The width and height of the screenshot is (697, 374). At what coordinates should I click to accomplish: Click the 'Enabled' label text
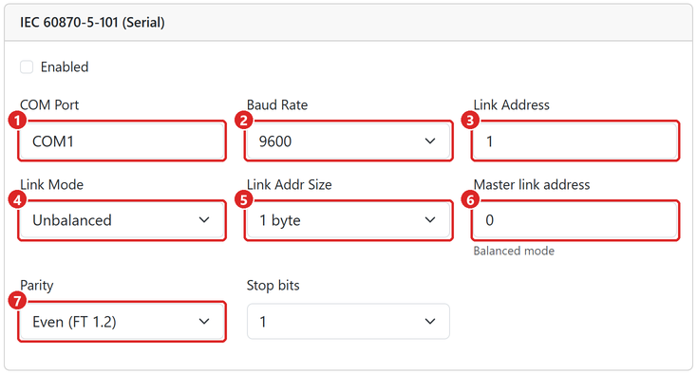point(65,67)
